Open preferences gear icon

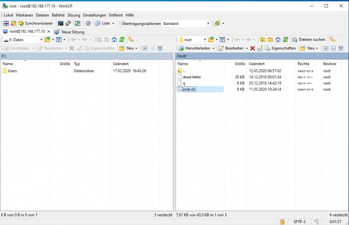point(88,23)
